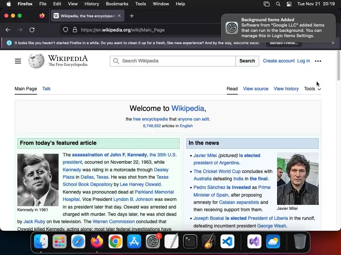Dismiss the Firefox refresh notification bar

333,43
